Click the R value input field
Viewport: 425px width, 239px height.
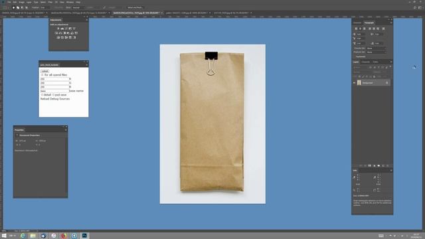(54, 79)
